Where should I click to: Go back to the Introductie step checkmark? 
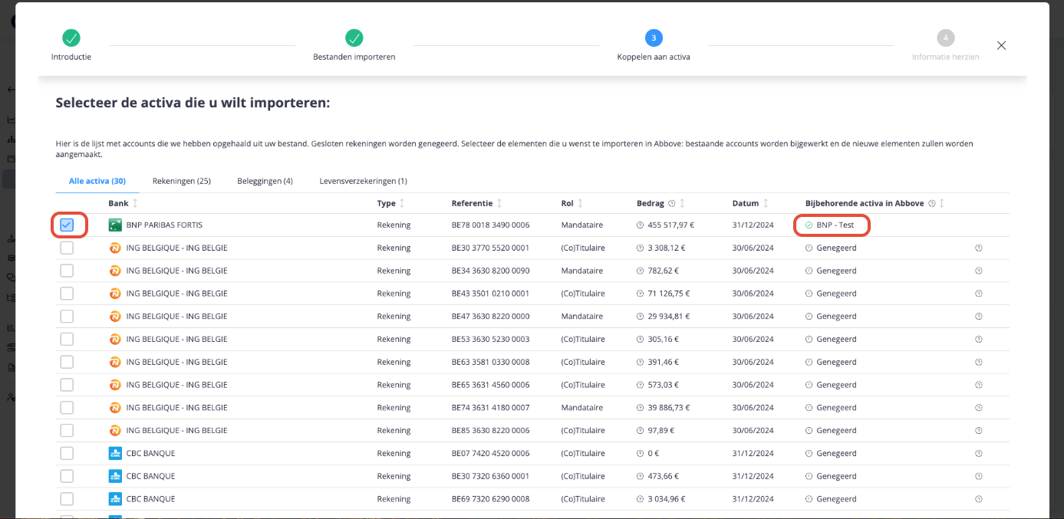click(x=71, y=38)
